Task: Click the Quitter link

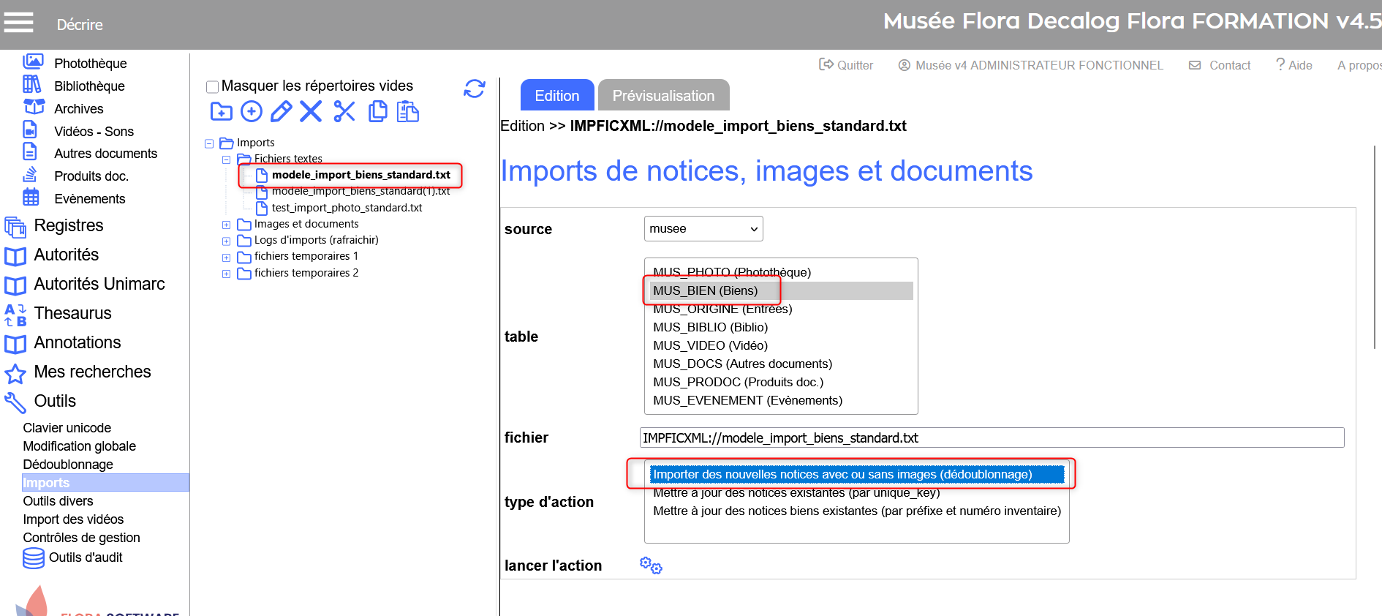Action: pos(846,65)
